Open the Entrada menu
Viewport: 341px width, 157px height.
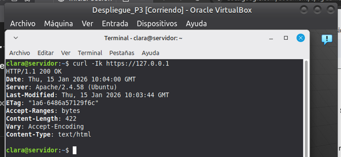[115, 24]
